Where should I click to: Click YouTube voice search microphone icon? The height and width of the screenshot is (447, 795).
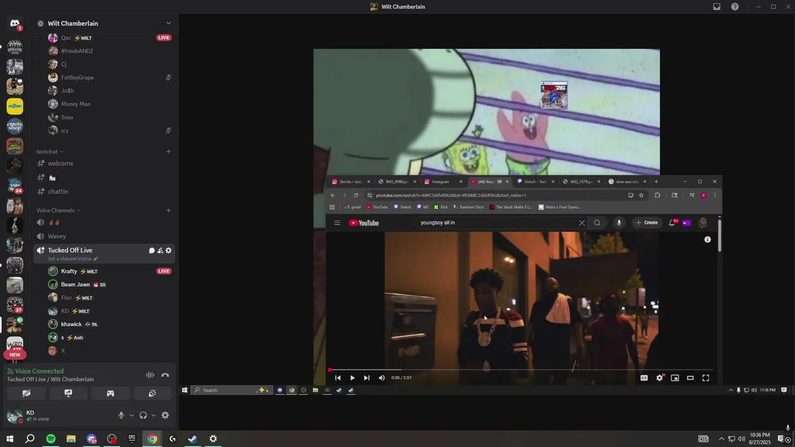coord(619,223)
